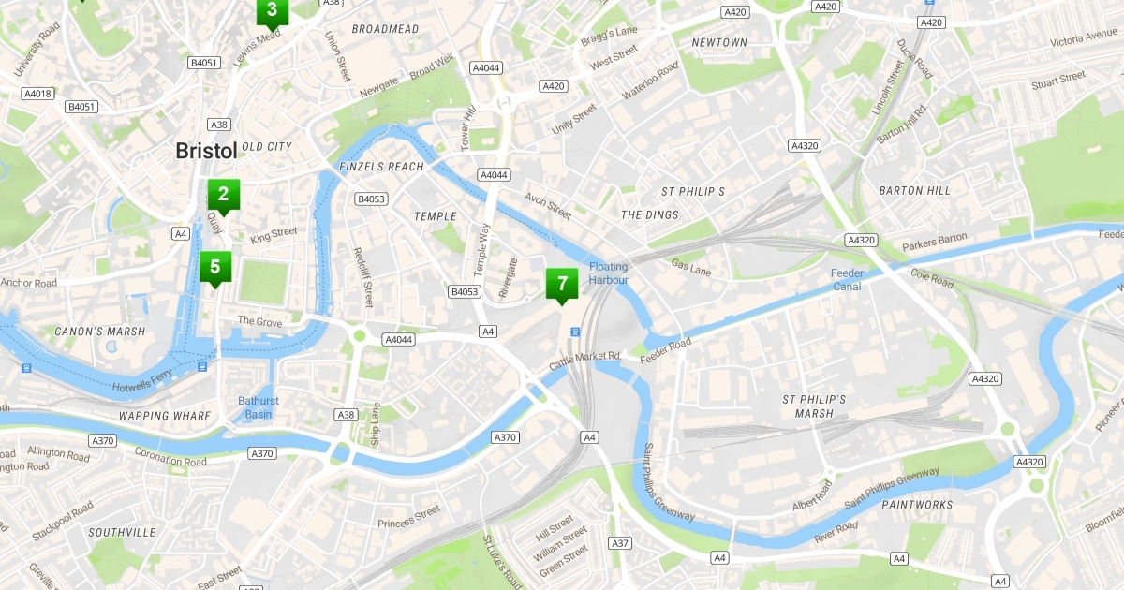Click the Broadmead district label
The width and height of the screenshot is (1124, 590).
coord(385,29)
